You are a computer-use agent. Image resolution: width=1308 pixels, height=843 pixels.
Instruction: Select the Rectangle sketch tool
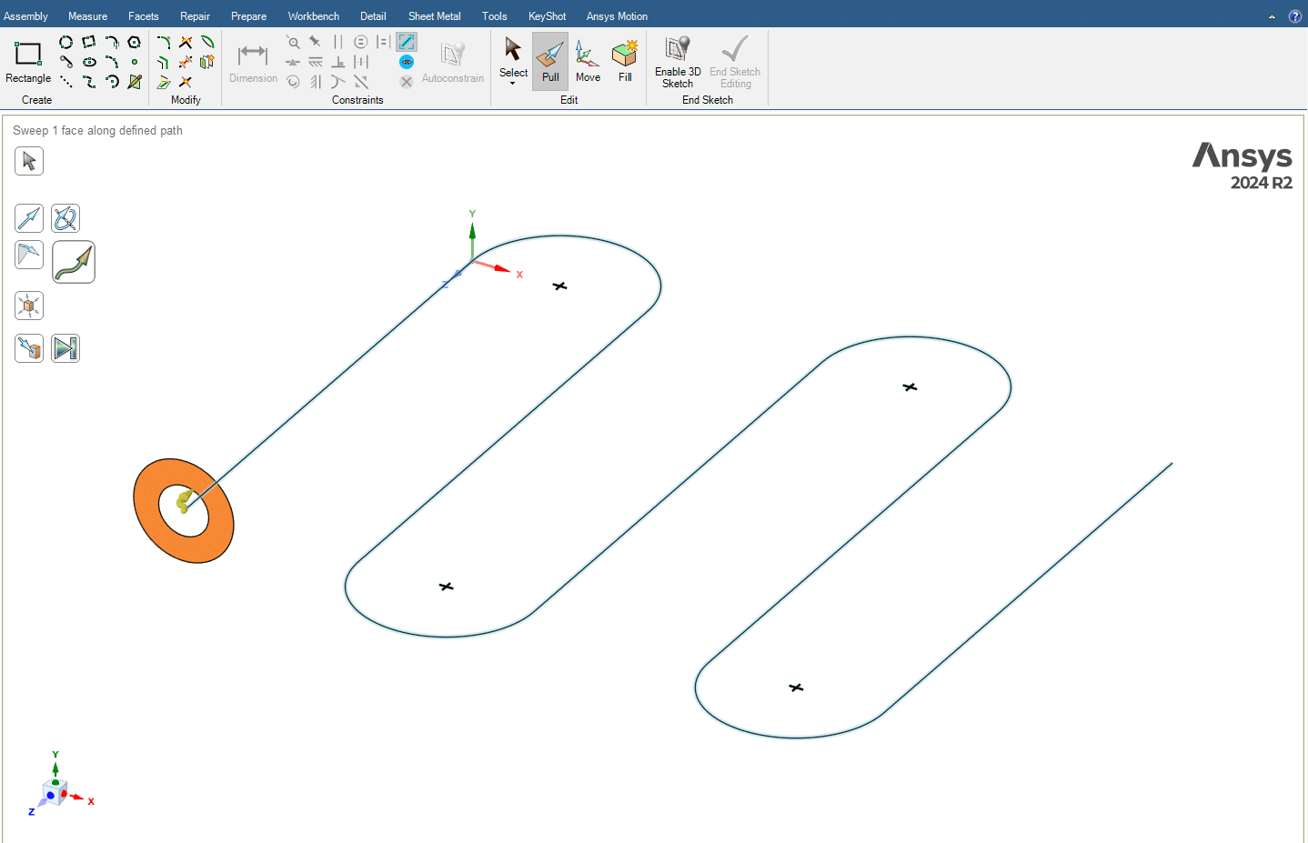click(28, 61)
